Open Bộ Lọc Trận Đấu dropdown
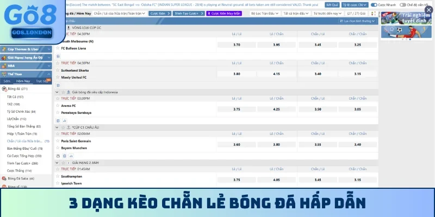Image resolution: width=435 pixels, height=217 pixels. pos(265,13)
